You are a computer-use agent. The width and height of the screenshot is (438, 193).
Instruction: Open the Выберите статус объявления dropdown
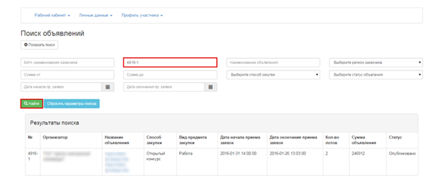click(x=376, y=75)
